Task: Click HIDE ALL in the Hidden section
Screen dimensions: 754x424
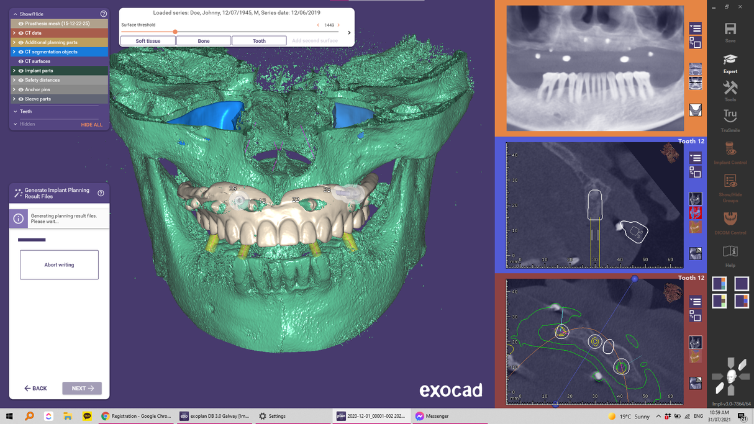Action: pyautogui.click(x=91, y=124)
